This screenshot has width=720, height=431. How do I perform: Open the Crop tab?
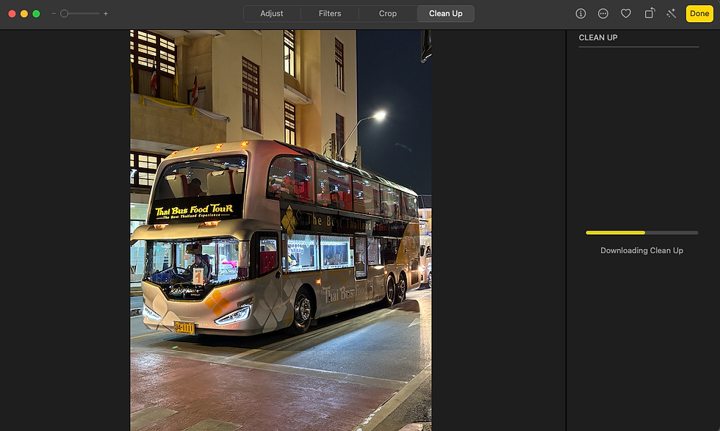(388, 14)
